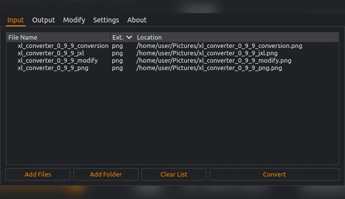
Task: Click location /home/user/Pictures/xl_converter_0_9_9_modify.png
Action: point(214,61)
